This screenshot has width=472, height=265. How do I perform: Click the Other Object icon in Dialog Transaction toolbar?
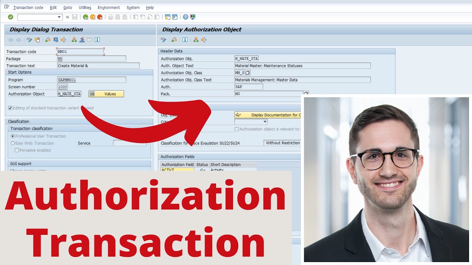click(x=37, y=40)
